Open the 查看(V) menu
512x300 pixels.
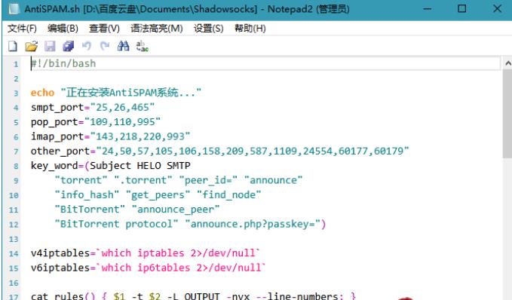pyautogui.click(x=105, y=29)
